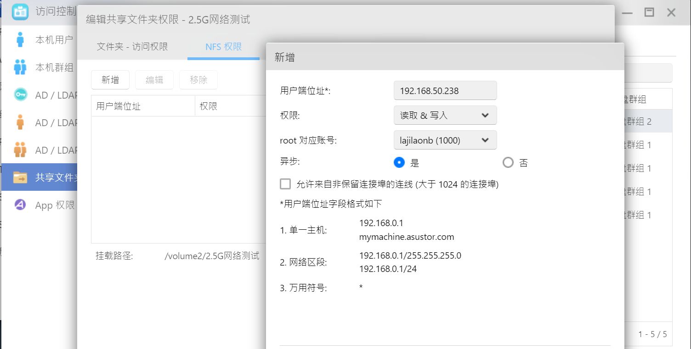Screen dimensions: 691x349
Task: Click the 3. 万用符号 label
Action: tap(303, 288)
